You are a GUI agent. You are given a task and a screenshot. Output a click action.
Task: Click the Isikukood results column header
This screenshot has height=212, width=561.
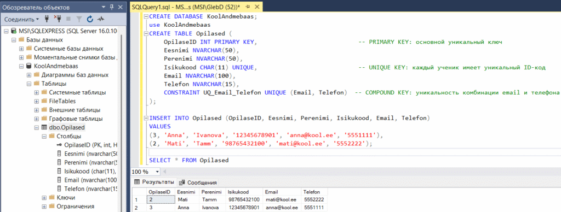pyautogui.click(x=244, y=192)
